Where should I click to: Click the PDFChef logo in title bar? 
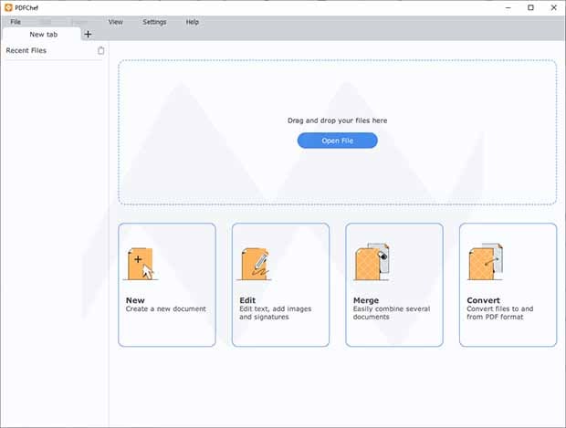click(8, 7)
